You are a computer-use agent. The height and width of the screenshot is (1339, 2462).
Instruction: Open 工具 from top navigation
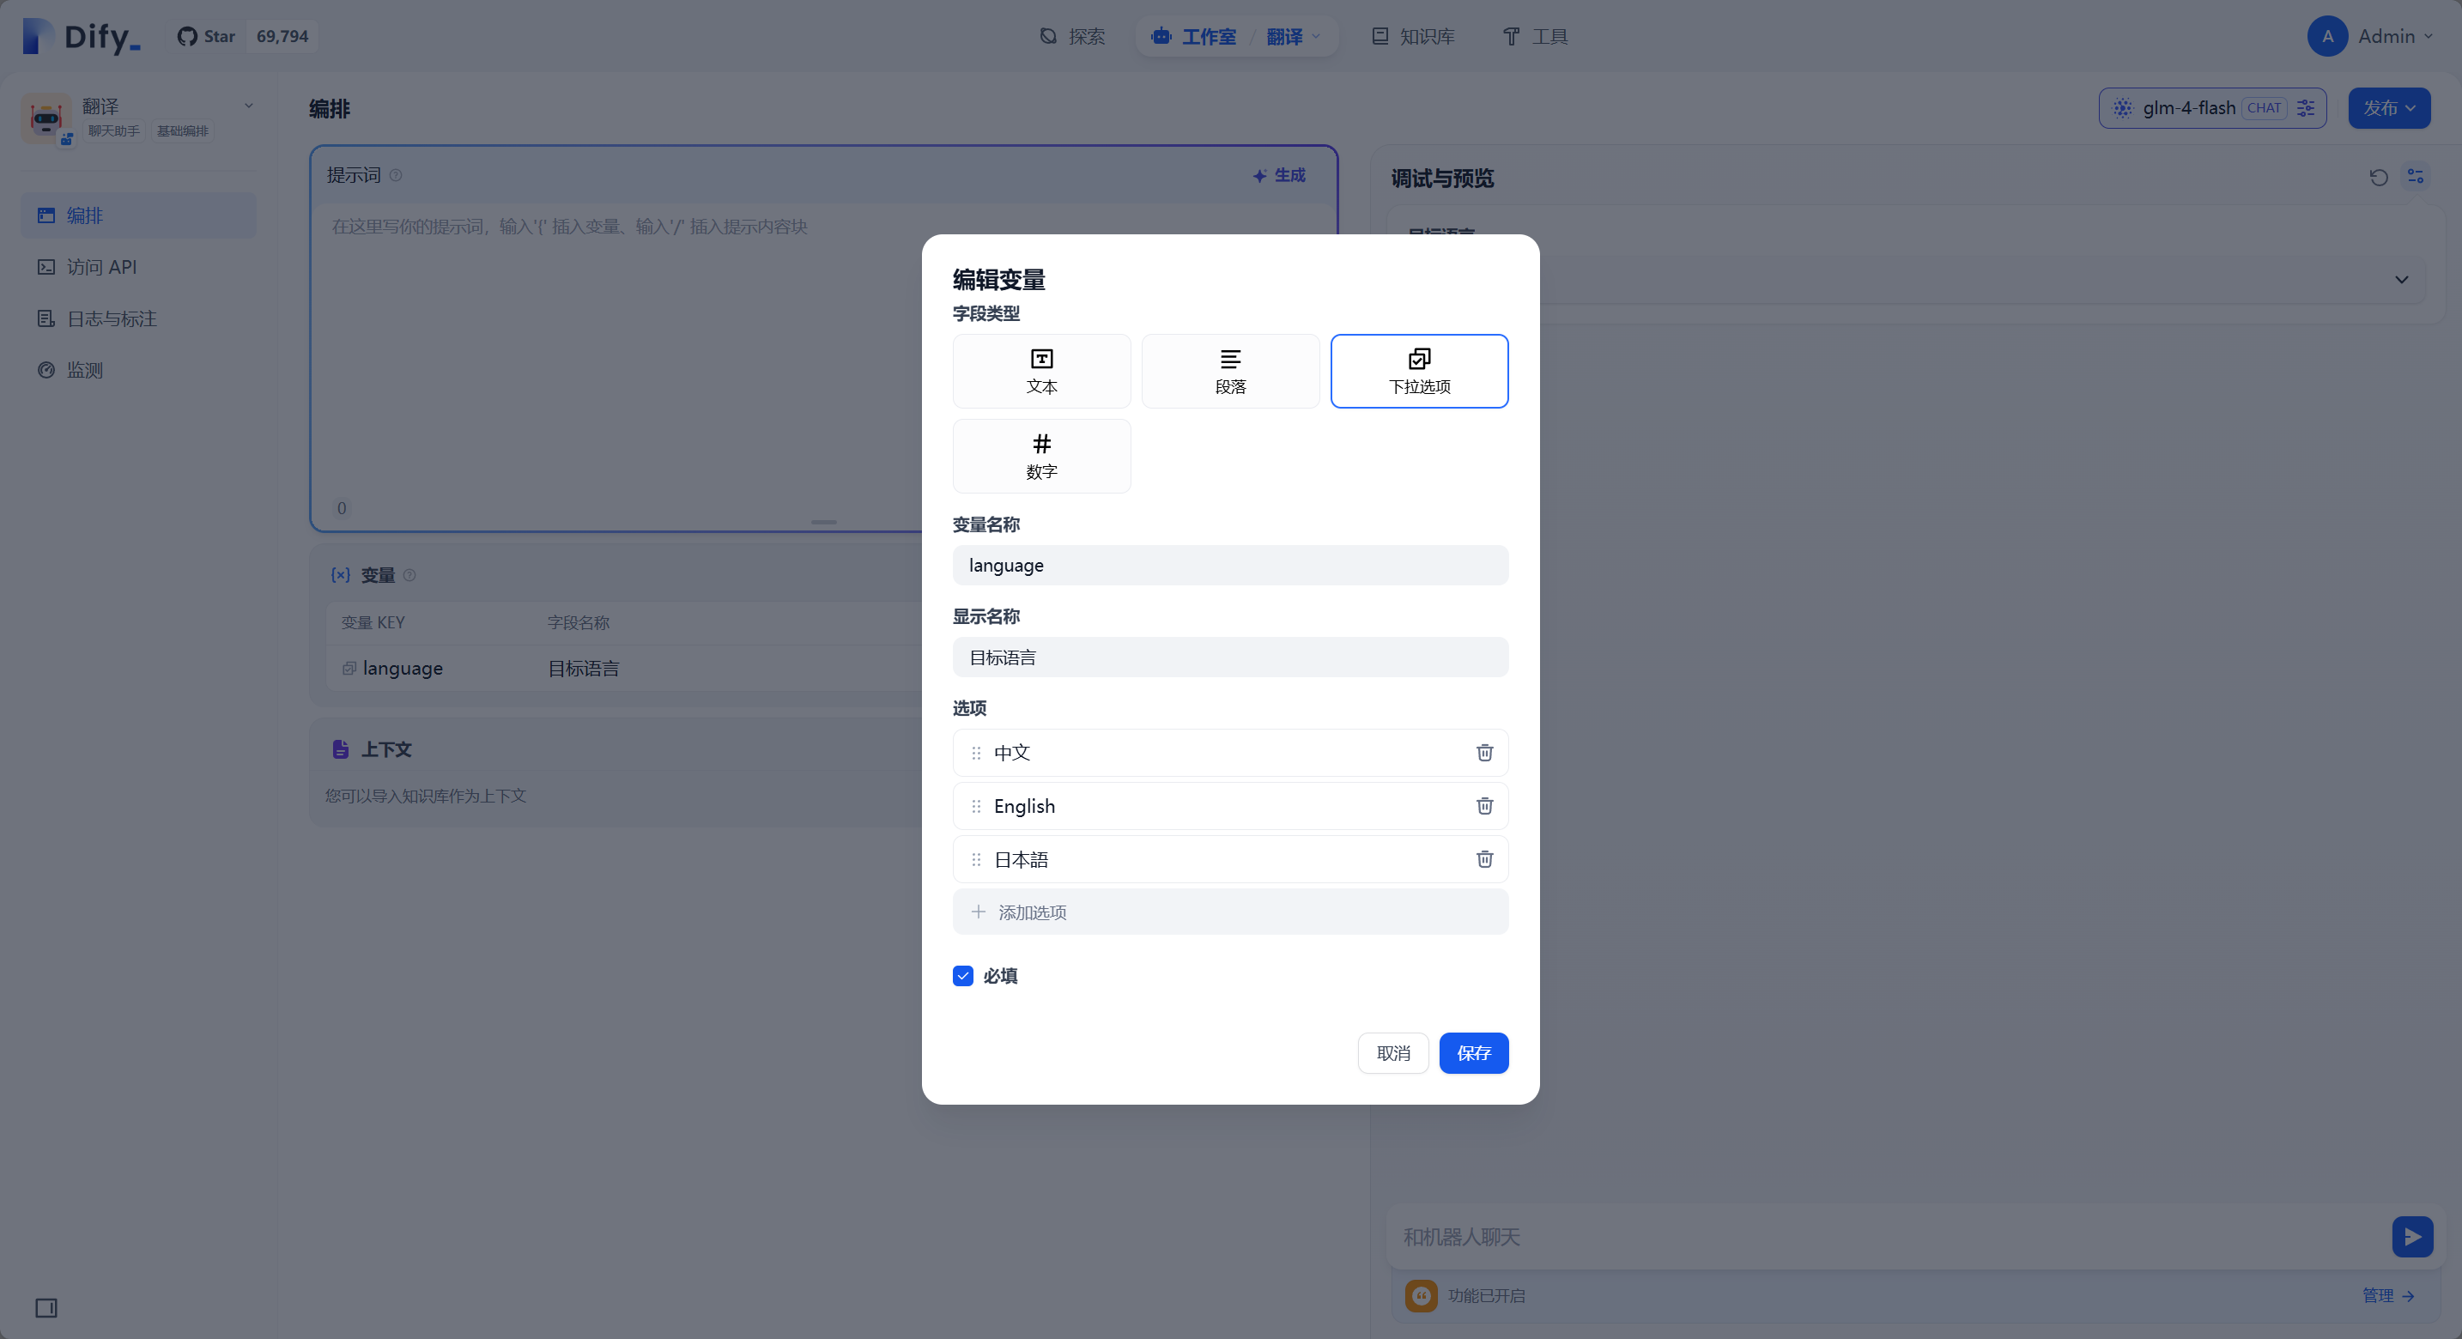point(1534,36)
